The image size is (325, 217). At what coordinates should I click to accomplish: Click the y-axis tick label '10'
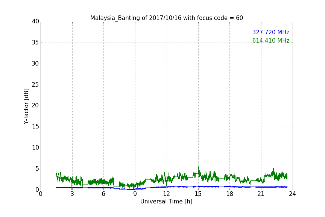tap(35, 148)
